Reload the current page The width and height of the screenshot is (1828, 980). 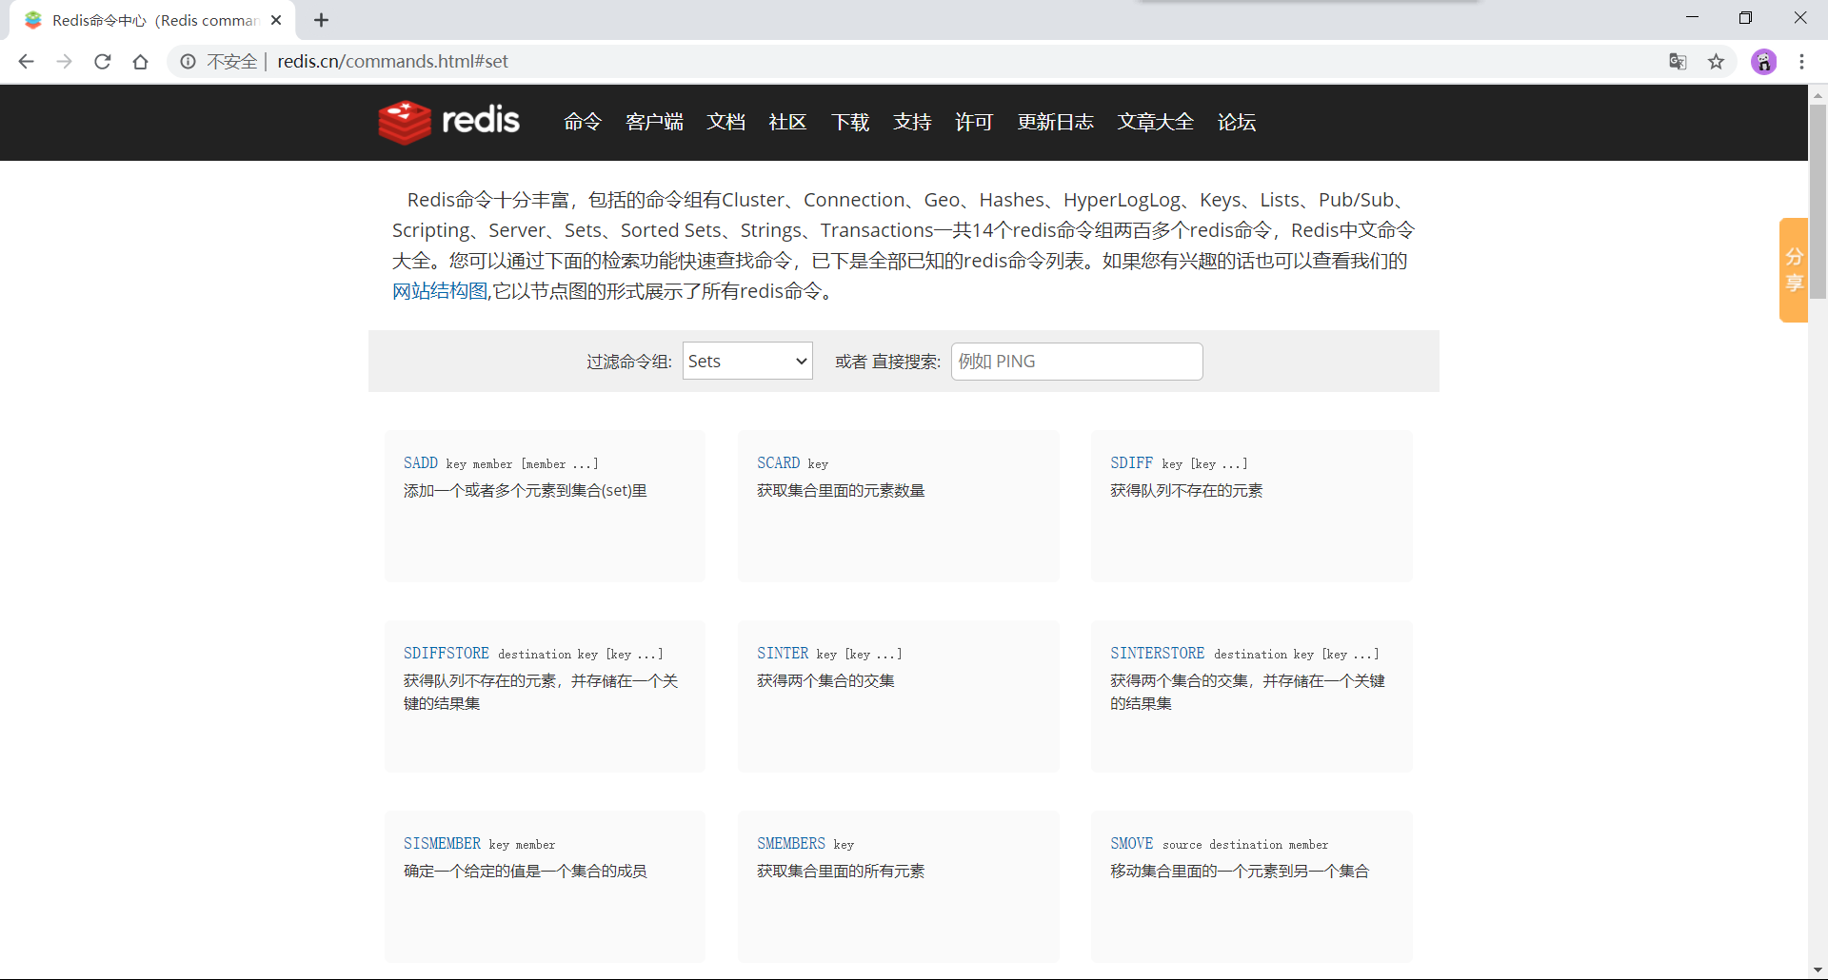(x=102, y=62)
